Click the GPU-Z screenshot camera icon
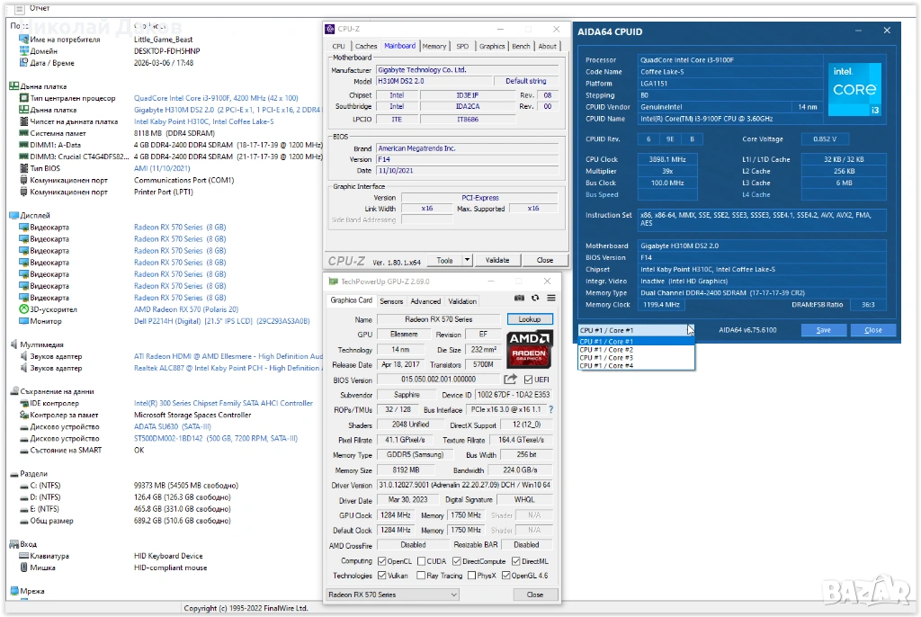921x617 pixels. (519, 298)
